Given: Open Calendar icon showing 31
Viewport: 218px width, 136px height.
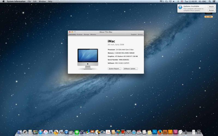Looking at the screenshot, I should click(139, 132).
